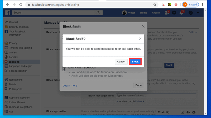
Task: Open Notifications settings
Action: pyautogui.click(x=16, y=80)
